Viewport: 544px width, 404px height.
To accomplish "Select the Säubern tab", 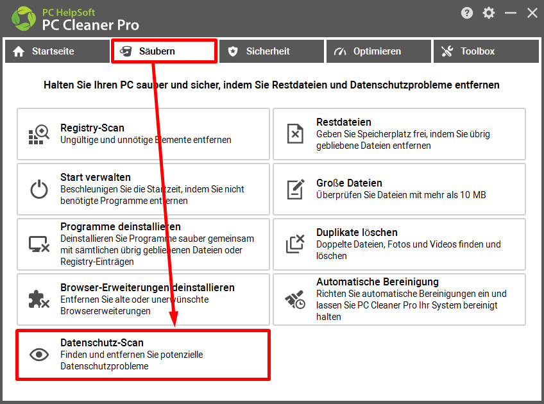I will pyautogui.click(x=164, y=51).
